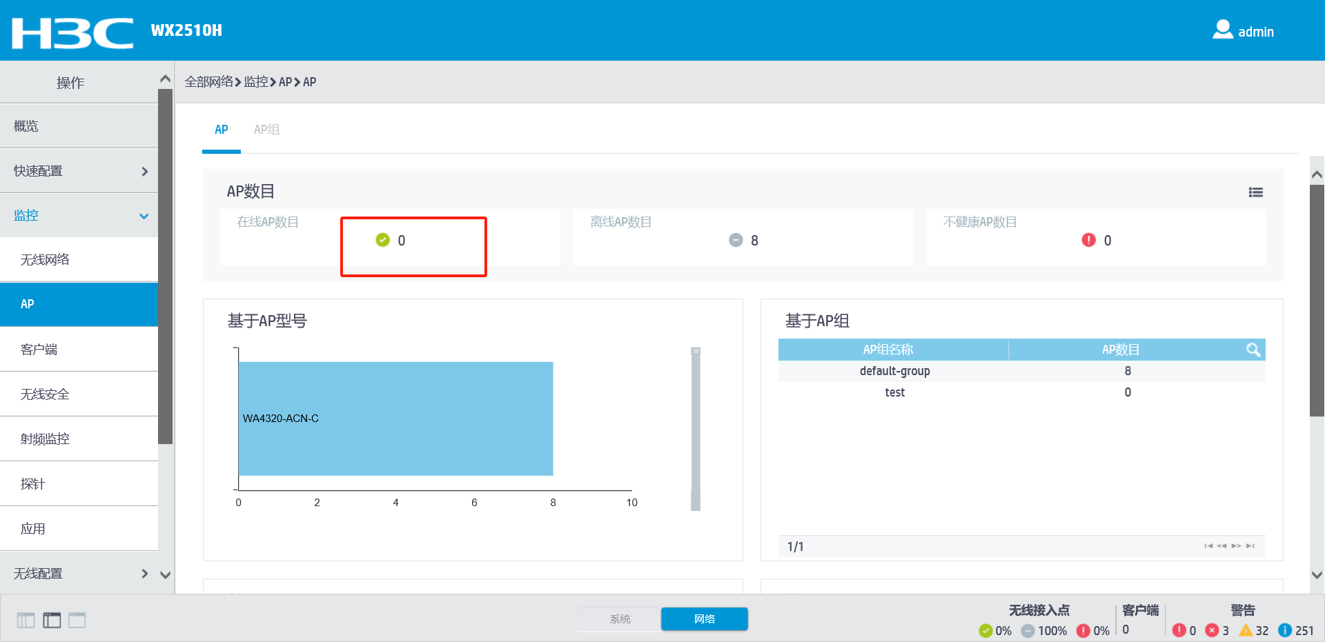
Task: Click 监控 in the breadcrumb path
Action: (255, 82)
